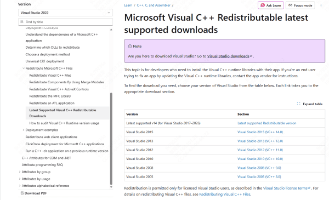Open the C++, C and Assembler breadcrumb

154,5
